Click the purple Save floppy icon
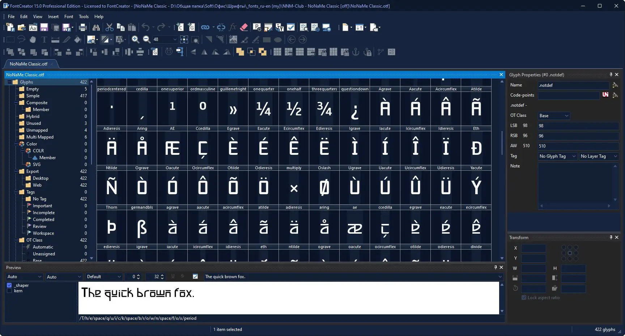Viewport: 625px width, 336px height. (44, 27)
